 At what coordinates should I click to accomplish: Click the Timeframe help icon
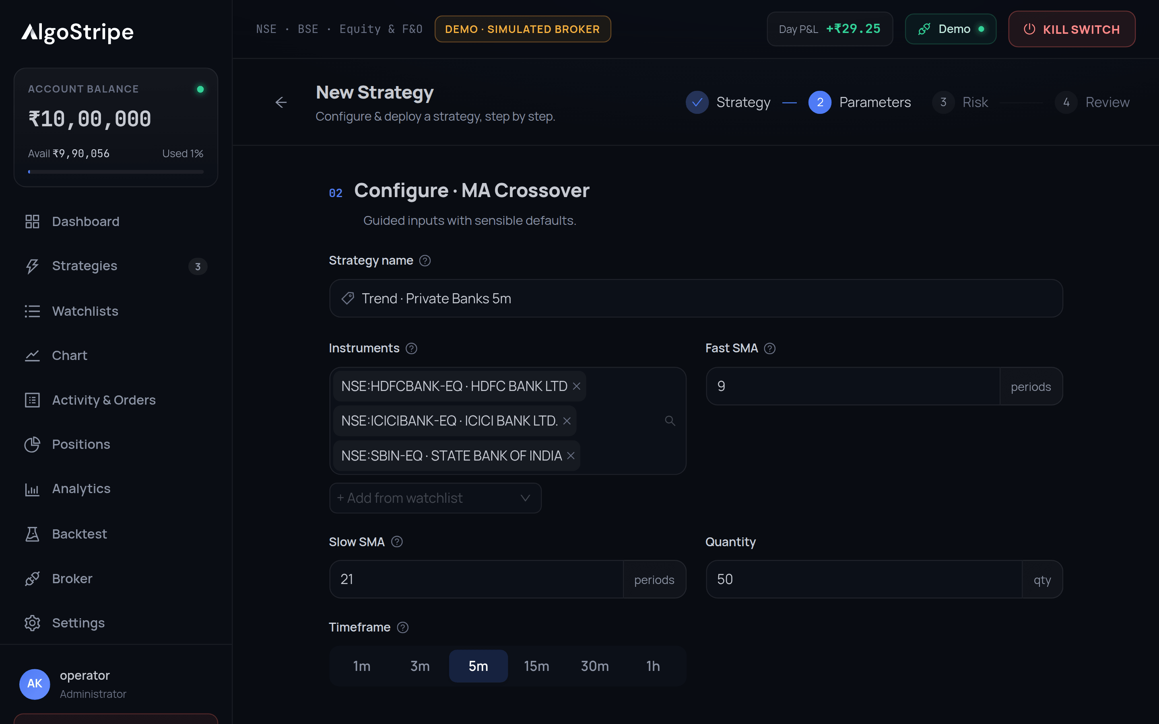point(403,627)
